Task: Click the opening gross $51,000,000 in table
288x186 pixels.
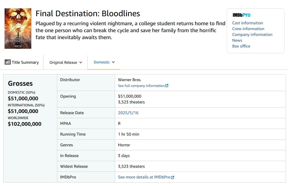Action: 130,96
